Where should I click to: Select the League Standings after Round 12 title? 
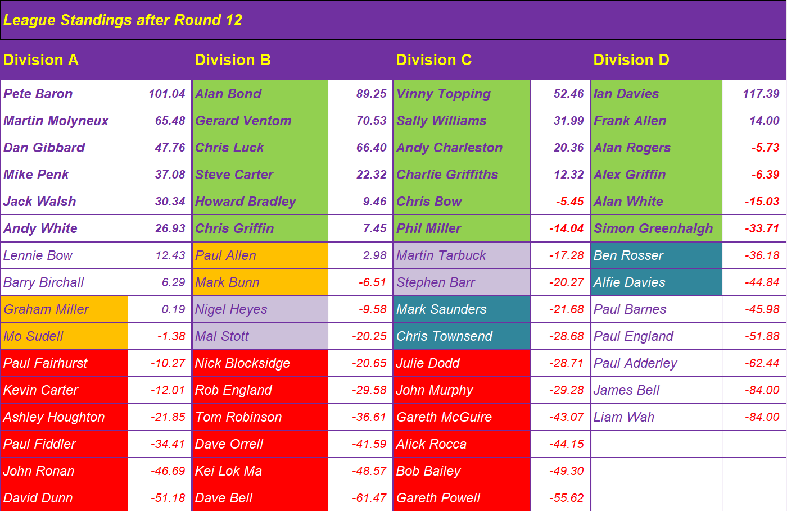coord(123,20)
